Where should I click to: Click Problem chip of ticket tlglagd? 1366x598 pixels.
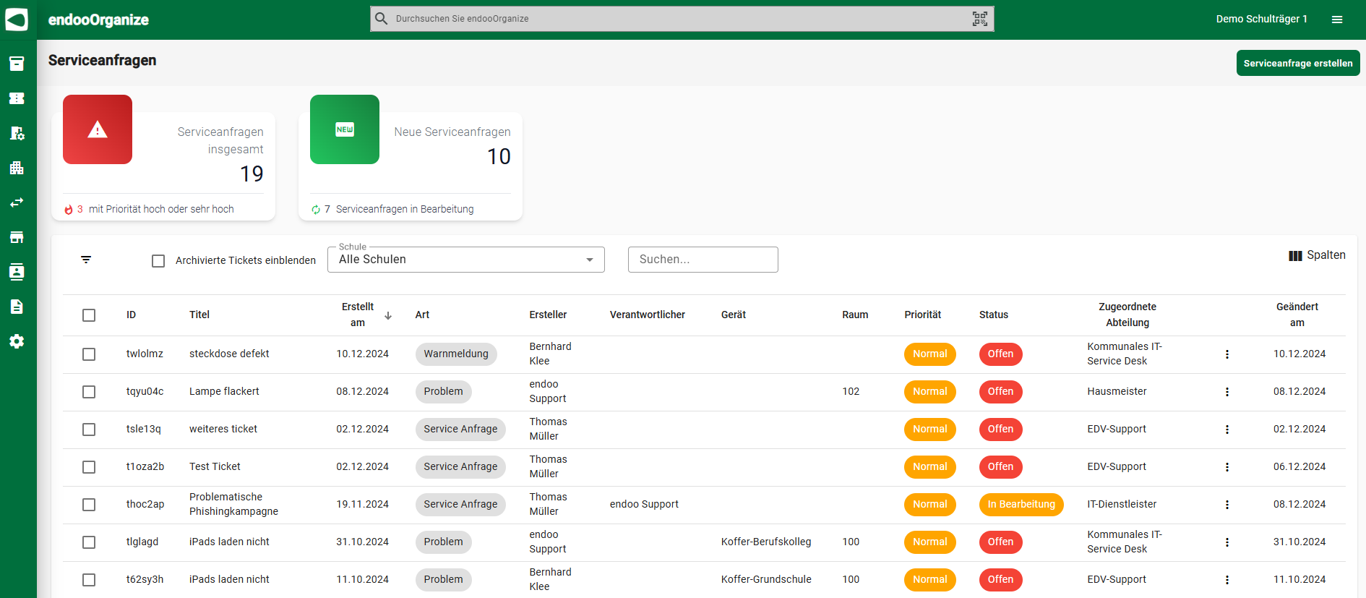(x=443, y=542)
